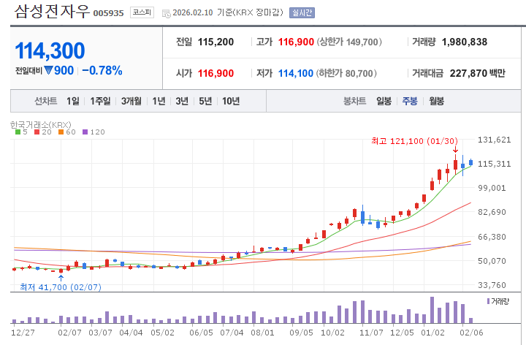Select the 1년 line chart range
Viewport: 526px width, 345px height.
(159, 101)
